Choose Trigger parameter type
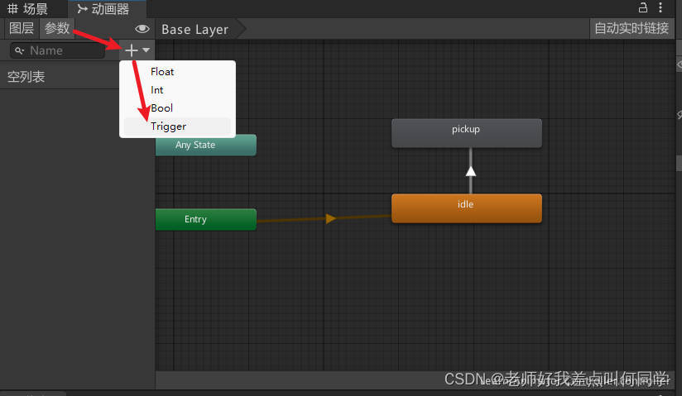The image size is (682, 396). pos(177,126)
